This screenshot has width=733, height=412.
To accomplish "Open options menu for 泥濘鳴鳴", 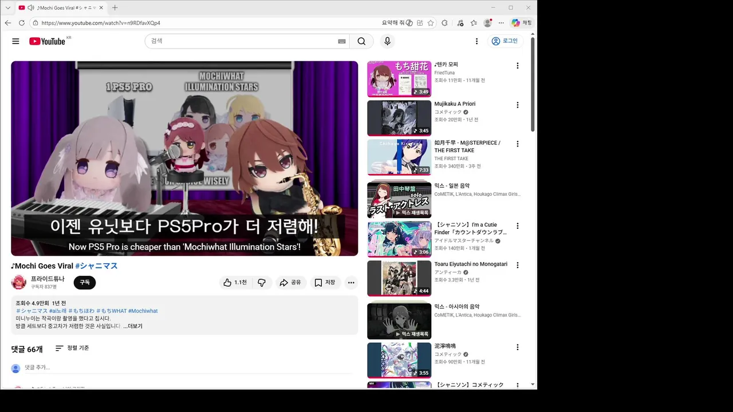I will coord(518,347).
